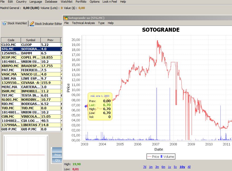The image size is (232, 171).
Task: Click the 155.9 Prev value
Action: point(50,83)
